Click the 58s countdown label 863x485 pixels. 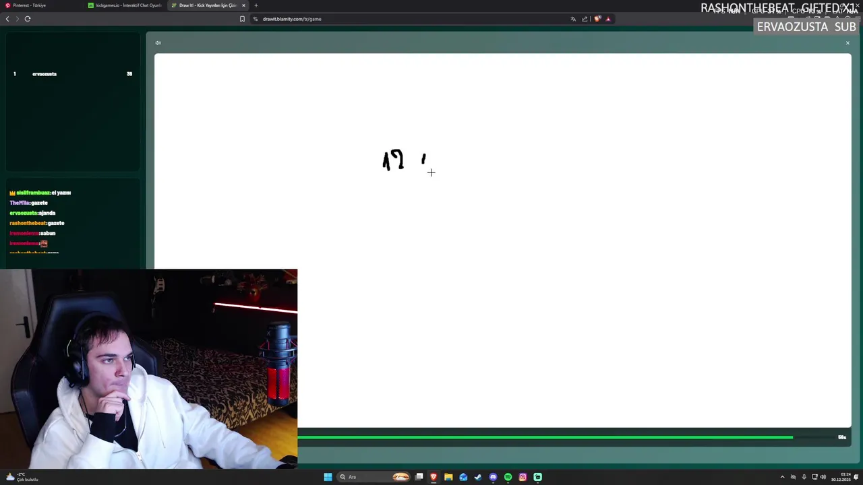click(x=842, y=437)
